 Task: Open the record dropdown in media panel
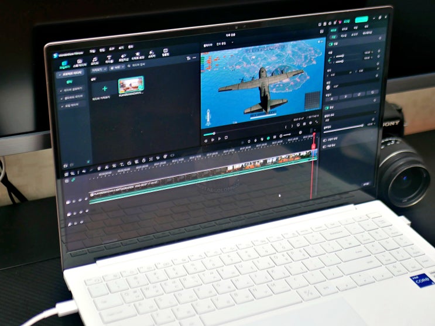coord(117,67)
